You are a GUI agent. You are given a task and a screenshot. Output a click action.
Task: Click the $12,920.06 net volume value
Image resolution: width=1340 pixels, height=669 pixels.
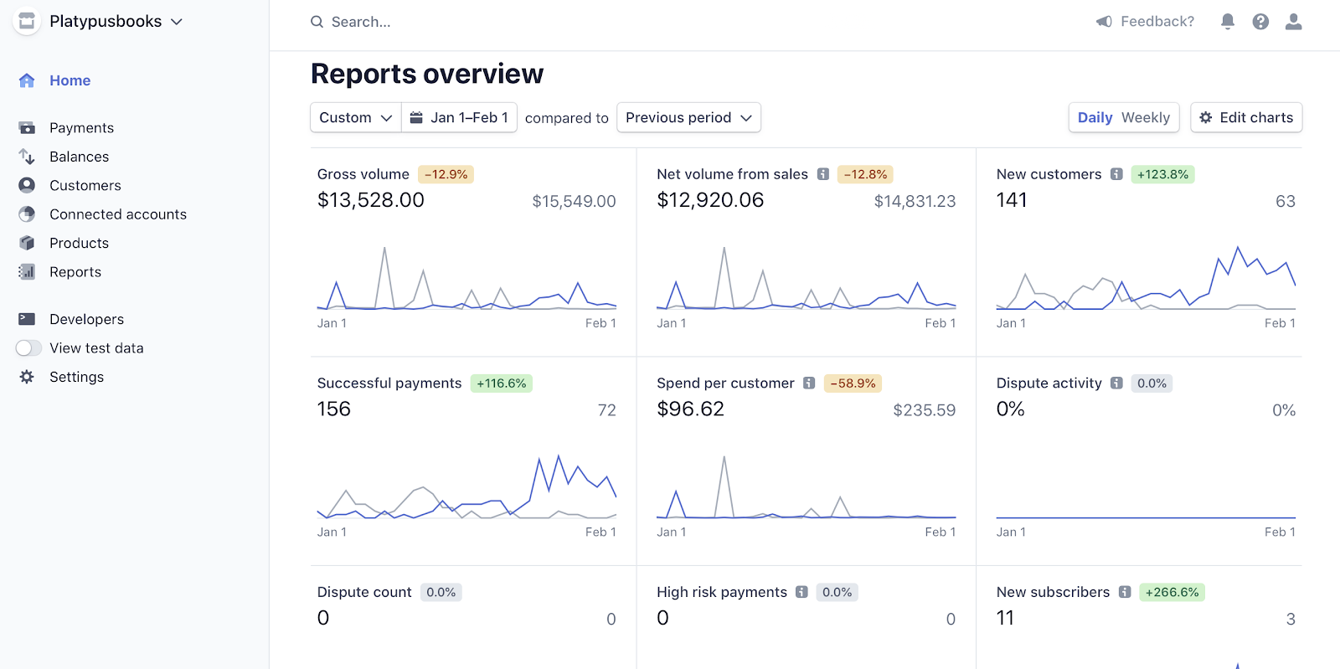(x=710, y=200)
